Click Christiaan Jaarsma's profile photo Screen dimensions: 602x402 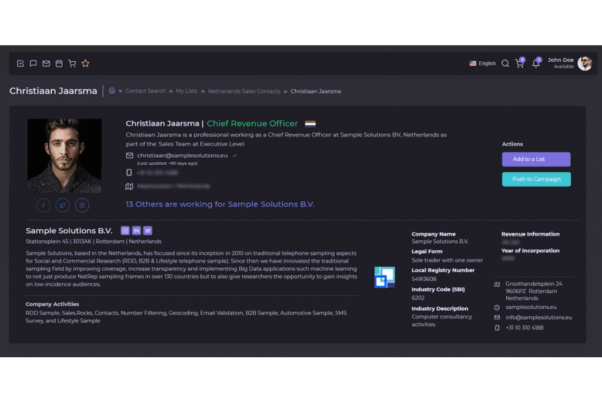point(65,155)
